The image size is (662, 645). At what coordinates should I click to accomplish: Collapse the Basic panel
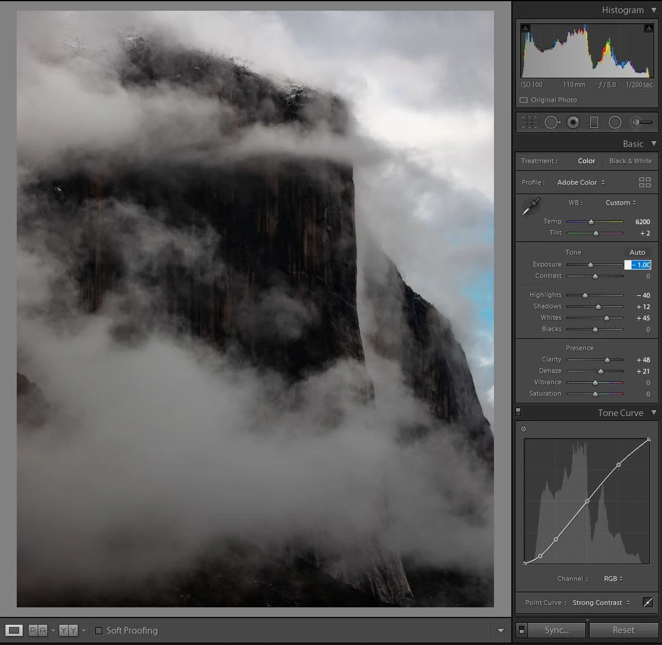pyautogui.click(x=653, y=143)
